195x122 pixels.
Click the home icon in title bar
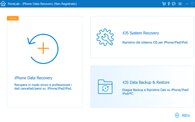click(x=3, y=4)
